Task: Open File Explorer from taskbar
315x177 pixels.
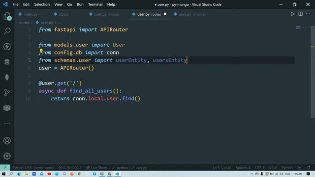Action: (26, 174)
